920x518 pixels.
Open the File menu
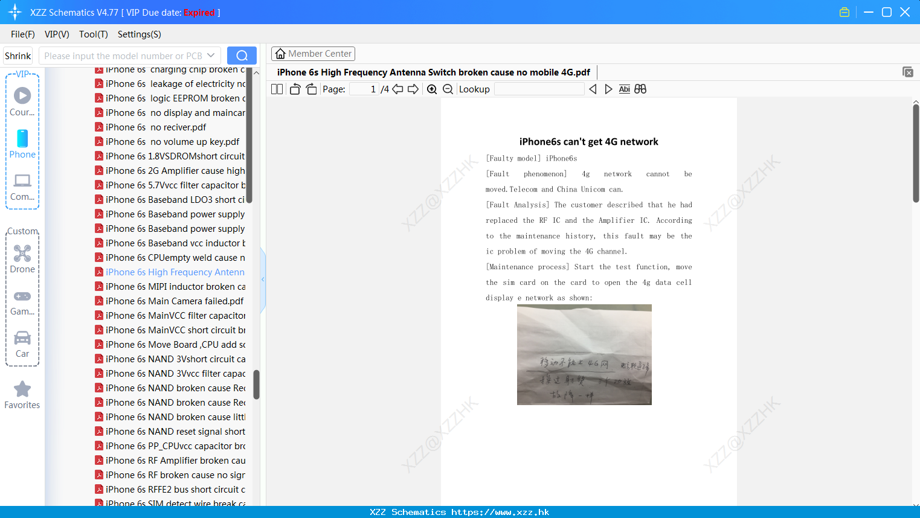point(23,34)
